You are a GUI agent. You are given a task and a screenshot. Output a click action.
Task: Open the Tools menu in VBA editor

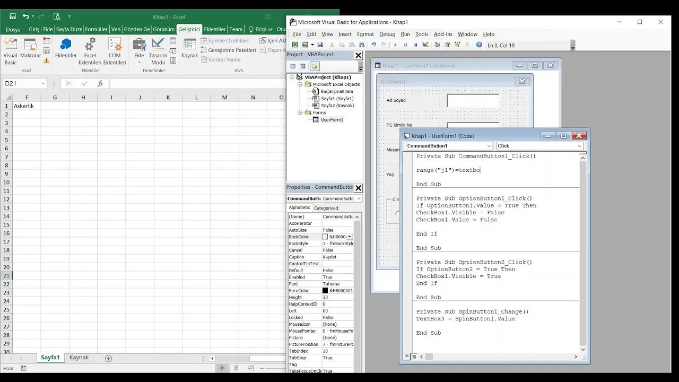point(422,34)
